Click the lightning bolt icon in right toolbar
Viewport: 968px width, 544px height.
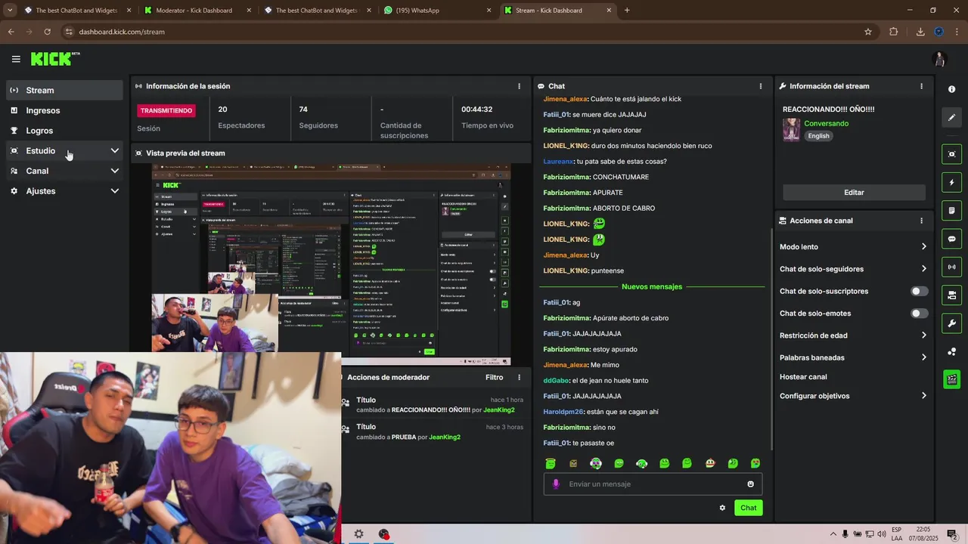[951, 182]
